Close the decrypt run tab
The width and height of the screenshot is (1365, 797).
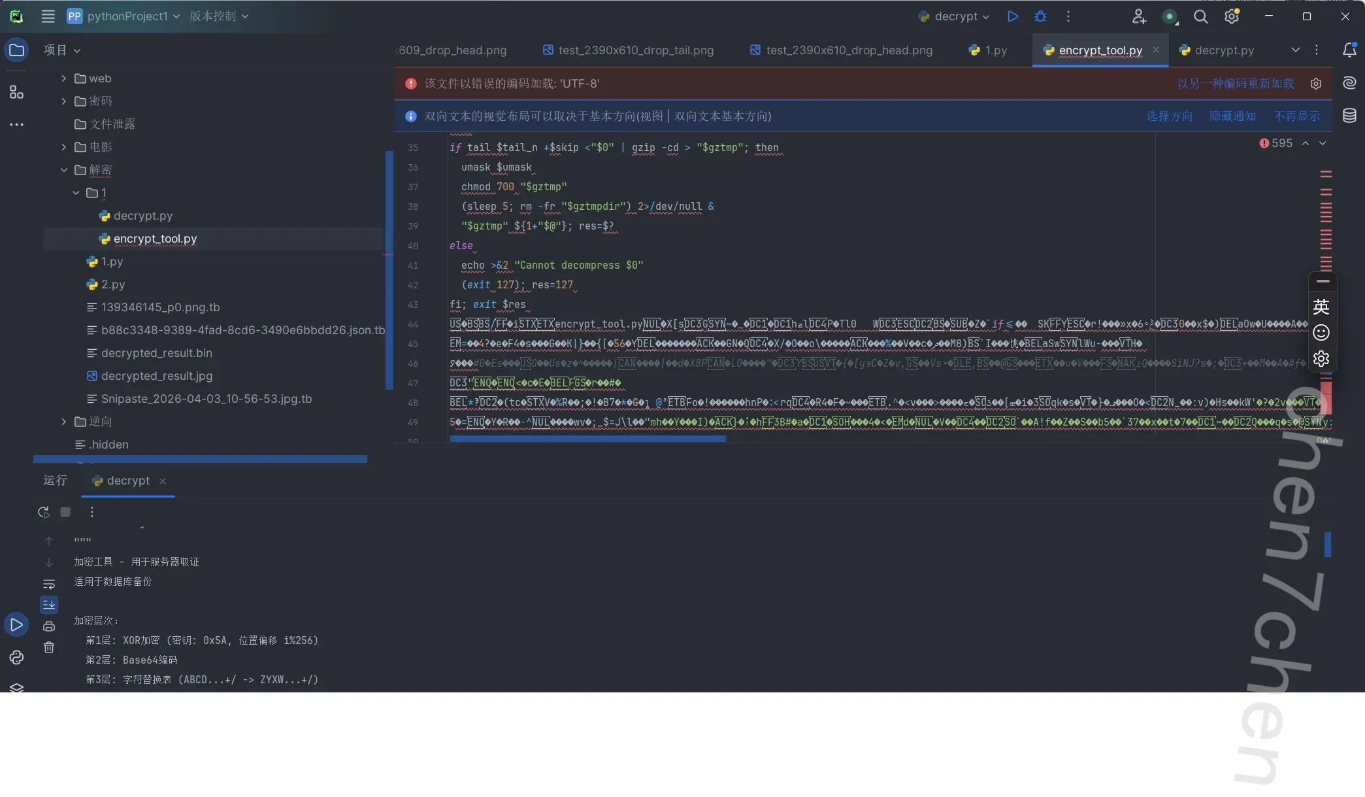coord(163,481)
